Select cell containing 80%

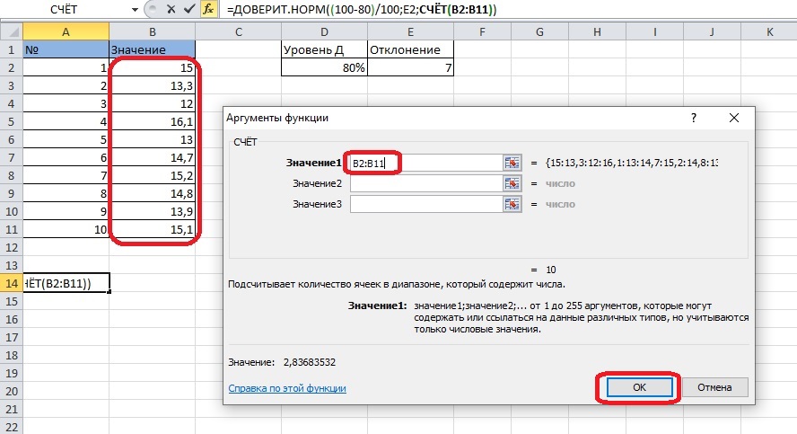(324, 67)
